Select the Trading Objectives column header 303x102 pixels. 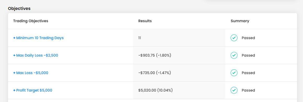tap(31, 21)
